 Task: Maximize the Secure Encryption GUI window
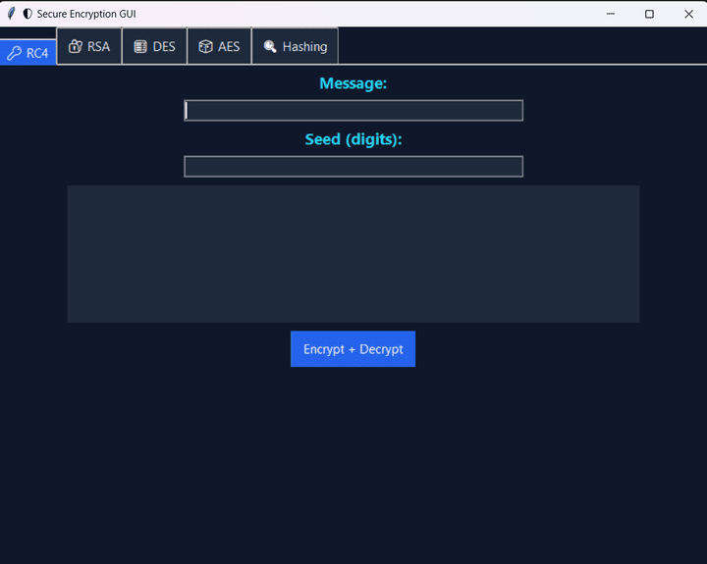click(649, 14)
